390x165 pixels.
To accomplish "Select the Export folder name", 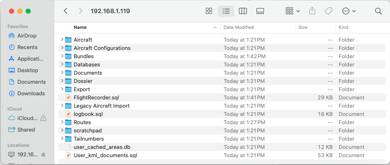I will (x=82, y=89).
